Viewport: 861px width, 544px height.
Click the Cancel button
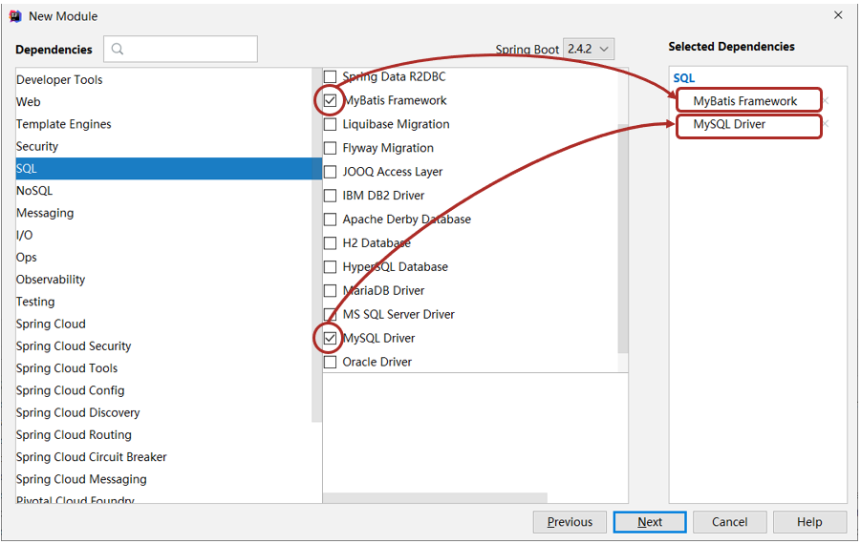pos(729,522)
